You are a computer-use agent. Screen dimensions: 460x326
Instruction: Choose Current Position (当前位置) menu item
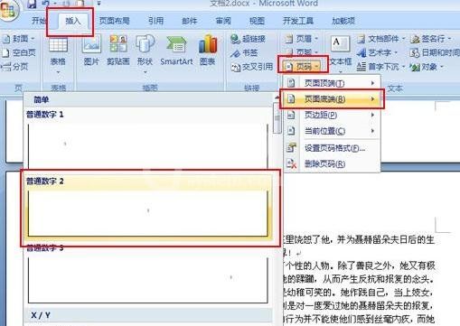[332, 131]
